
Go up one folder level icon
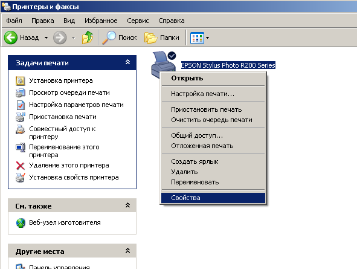(88, 37)
